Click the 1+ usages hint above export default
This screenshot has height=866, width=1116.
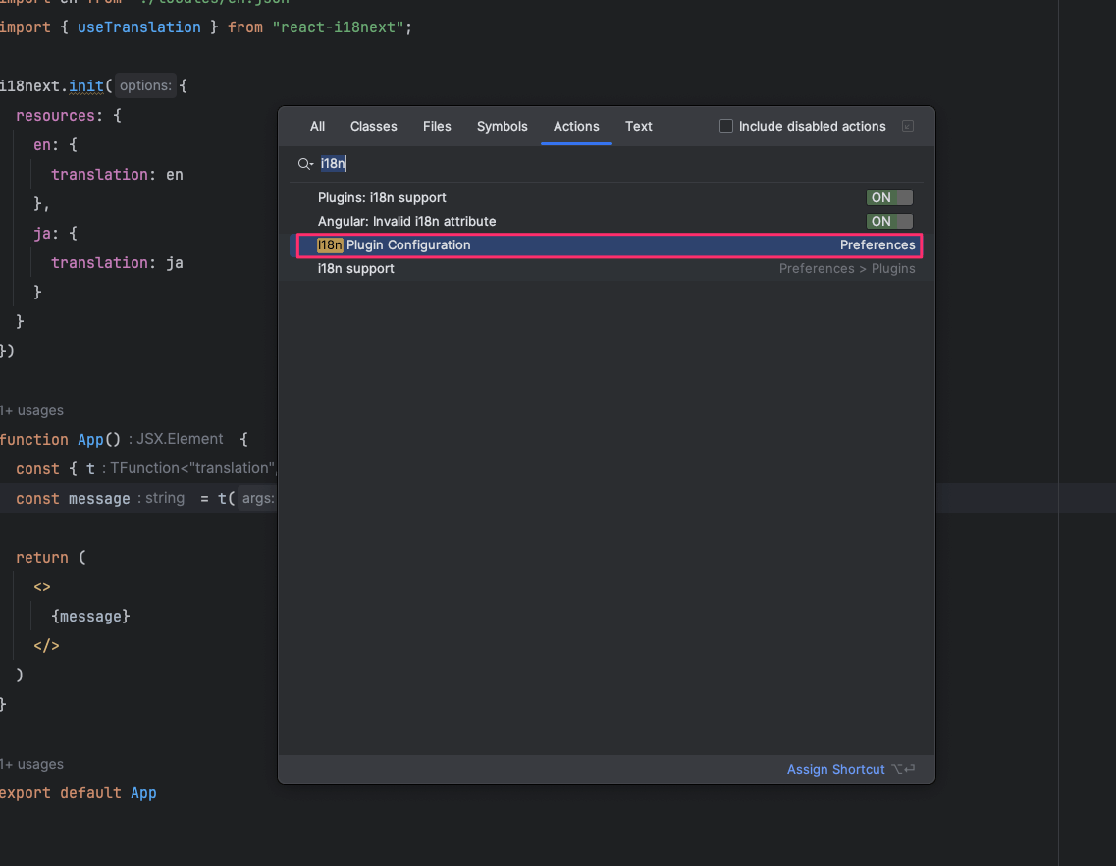(31, 765)
